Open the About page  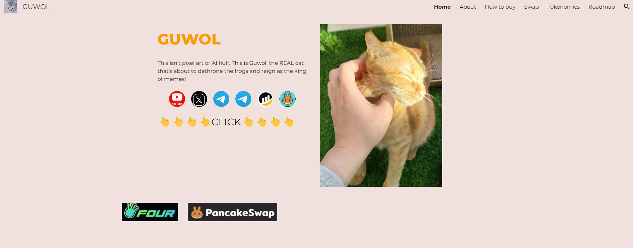pos(468,7)
